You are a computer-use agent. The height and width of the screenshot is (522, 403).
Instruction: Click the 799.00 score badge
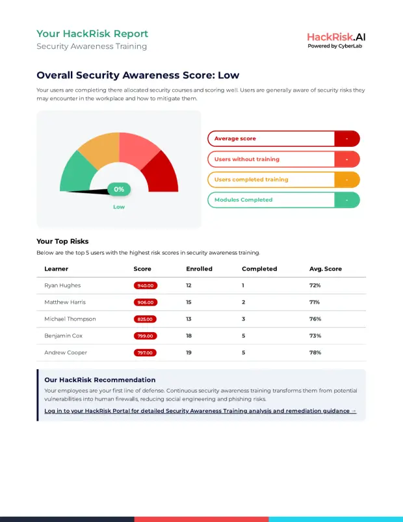point(145,336)
